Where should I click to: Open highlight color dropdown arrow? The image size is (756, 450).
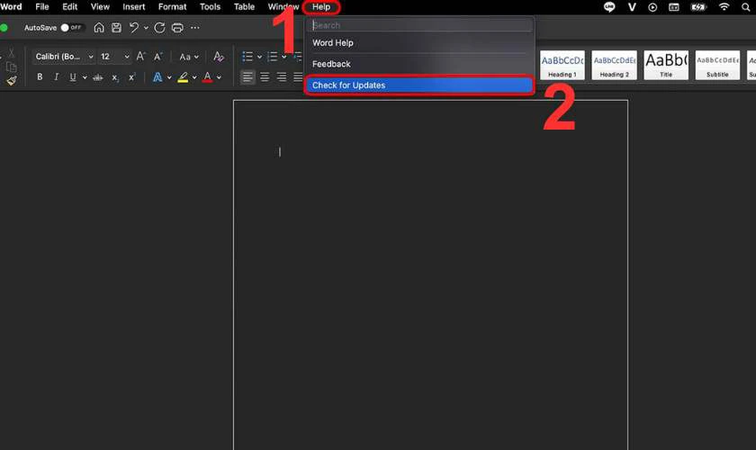click(x=194, y=77)
